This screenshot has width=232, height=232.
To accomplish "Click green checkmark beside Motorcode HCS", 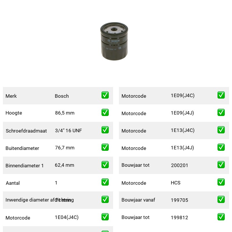I will coord(221,182).
